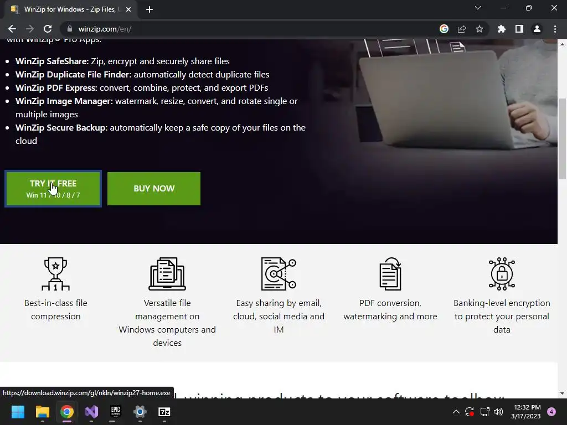Toggle the browser side panel
567x425 pixels.
click(519, 29)
